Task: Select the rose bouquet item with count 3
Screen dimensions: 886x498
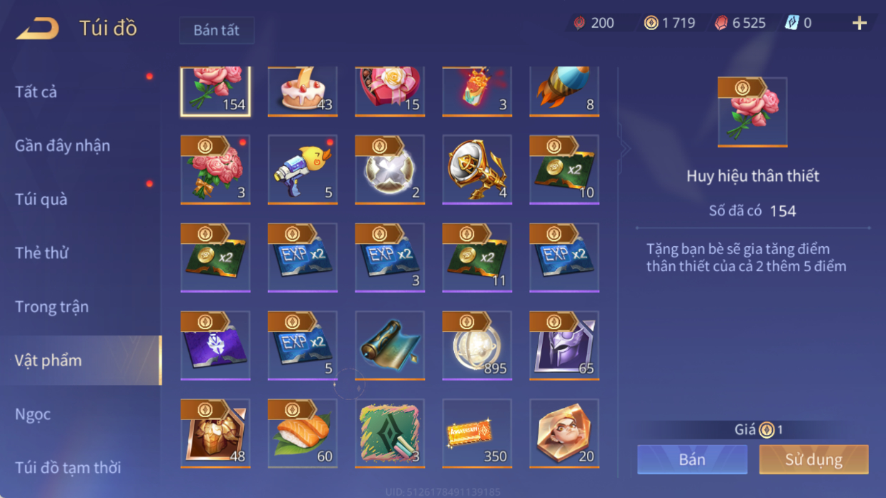Action: pos(215,170)
